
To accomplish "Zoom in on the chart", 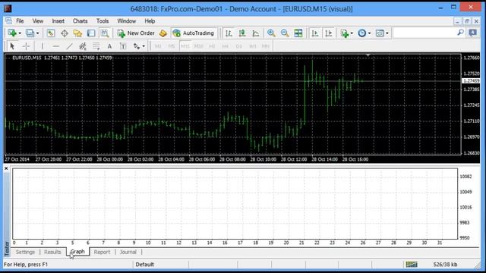I will pyautogui.click(x=271, y=33).
